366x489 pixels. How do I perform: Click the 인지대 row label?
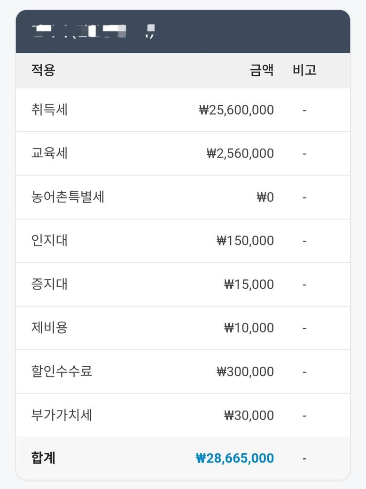coord(49,240)
